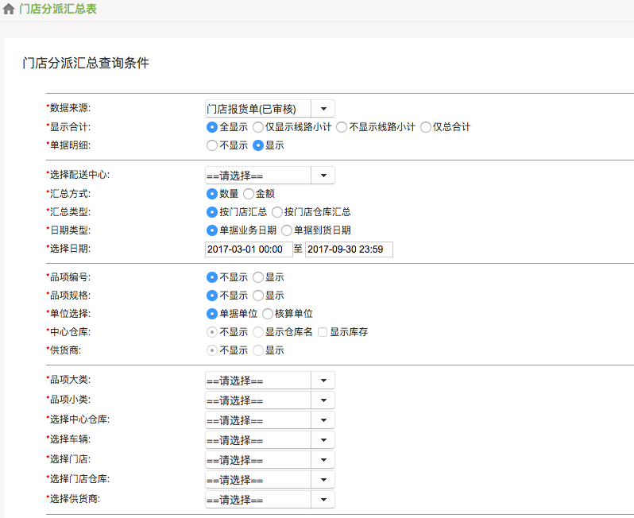This screenshot has width=634, height=518.
Task: Expand the 选择门店 combo box
Action: pyautogui.click(x=269, y=460)
